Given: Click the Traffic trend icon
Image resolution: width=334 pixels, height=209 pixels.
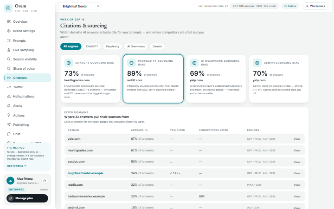Looking at the screenshot, I should (x=9, y=87).
